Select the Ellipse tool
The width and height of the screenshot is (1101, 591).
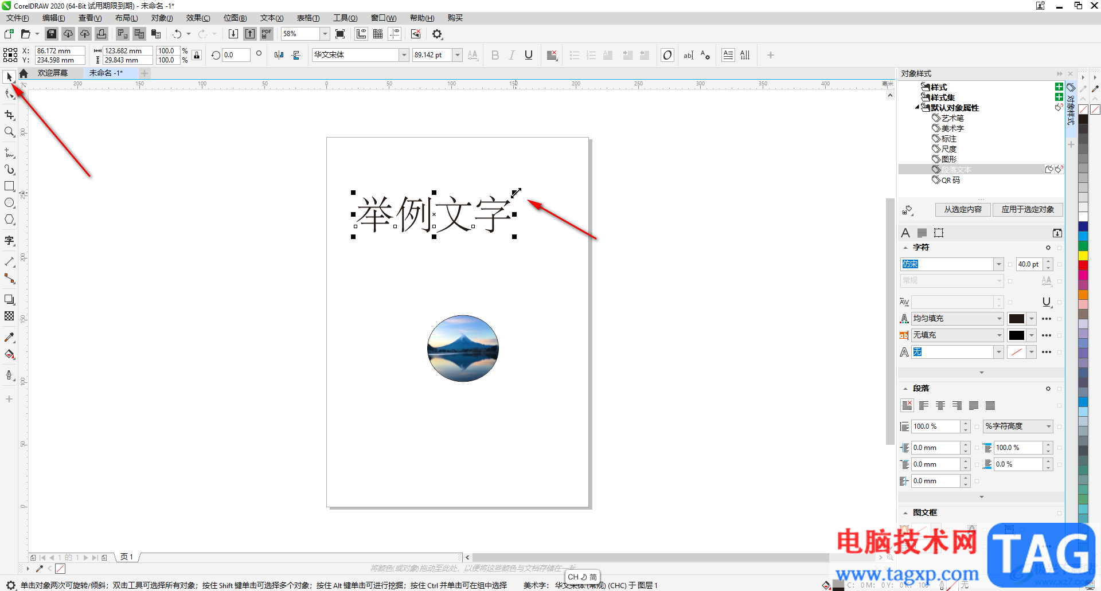click(x=9, y=203)
